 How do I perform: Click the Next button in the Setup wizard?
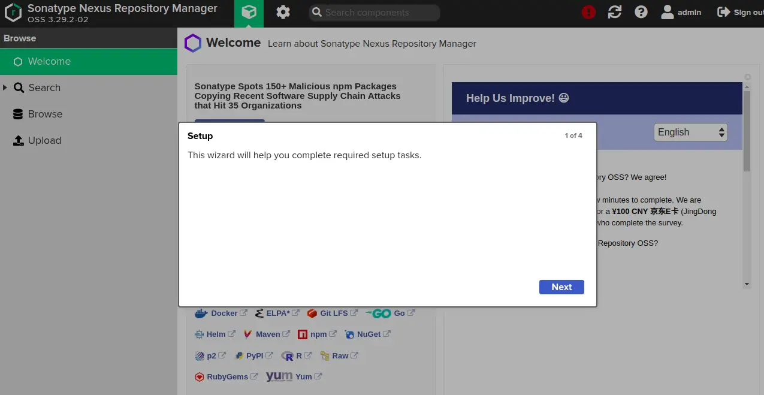pyautogui.click(x=561, y=287)
